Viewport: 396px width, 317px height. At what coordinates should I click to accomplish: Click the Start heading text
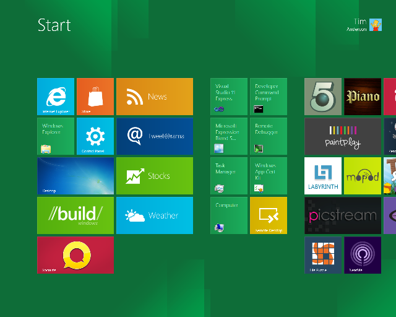click(54, 25)
